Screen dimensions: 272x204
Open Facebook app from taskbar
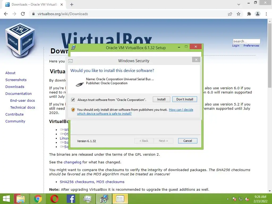[71, 199]
